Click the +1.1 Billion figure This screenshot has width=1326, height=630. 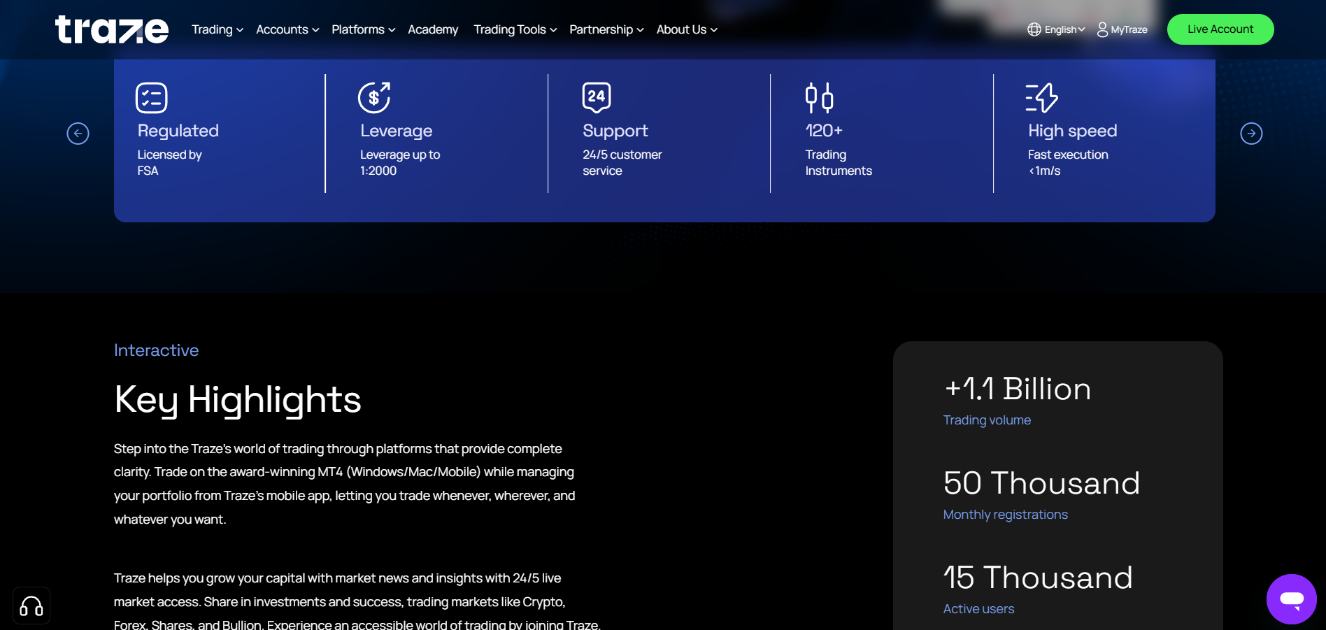click(x=1018, y=389)
